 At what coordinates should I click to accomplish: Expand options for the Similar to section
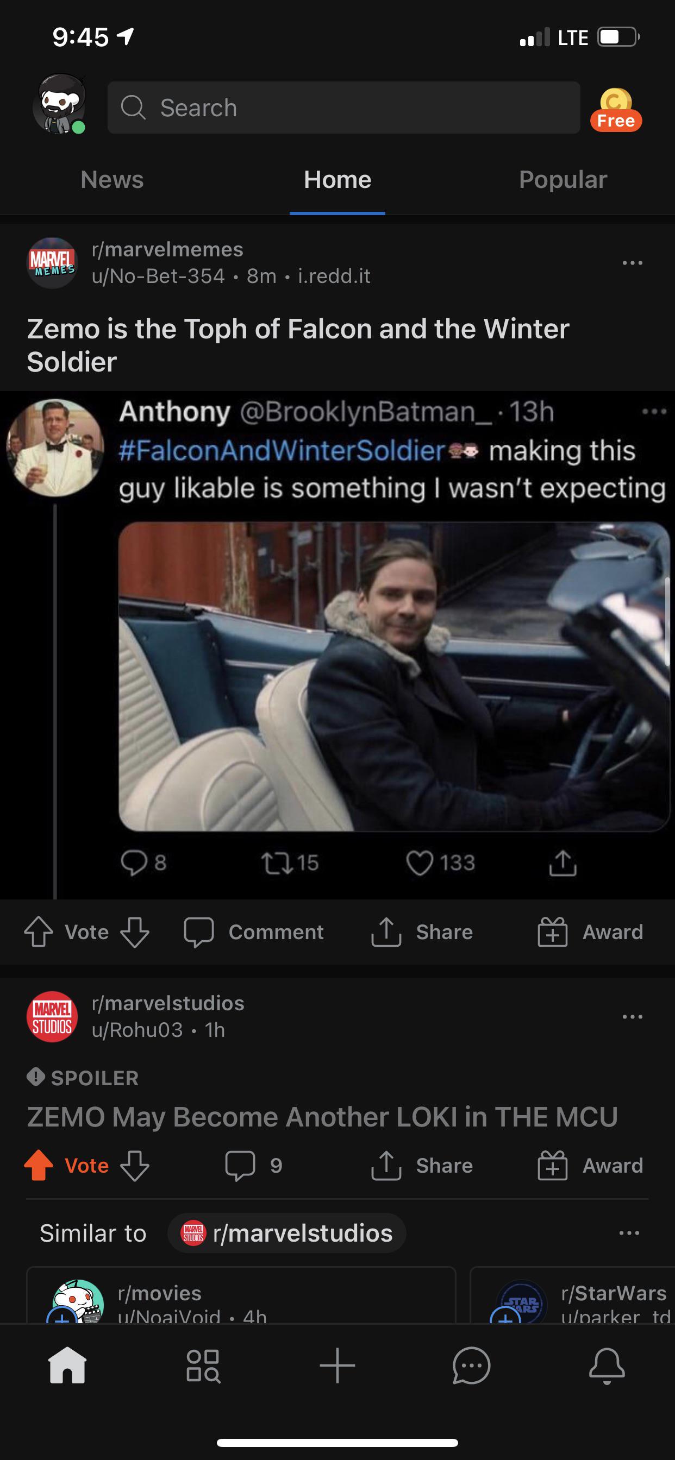pyautogui.click(x=630, y=1233)
